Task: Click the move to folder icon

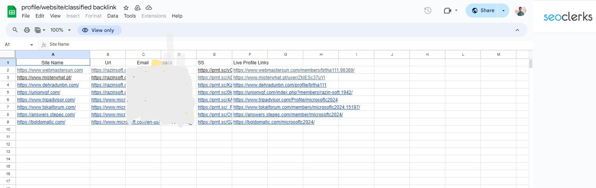Action: point(137,8)
